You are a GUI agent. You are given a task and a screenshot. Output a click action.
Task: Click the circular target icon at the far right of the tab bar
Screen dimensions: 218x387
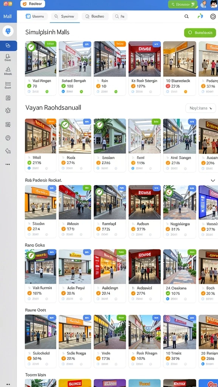(213, 17)
